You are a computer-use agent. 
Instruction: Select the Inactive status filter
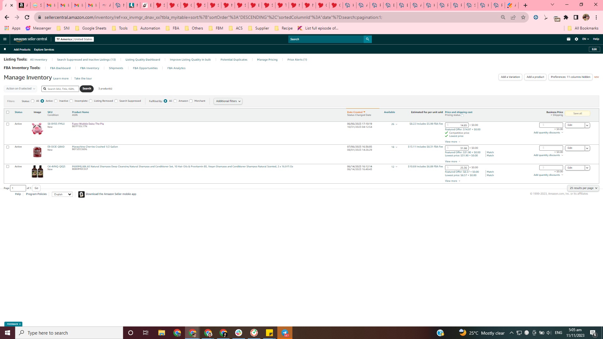(56, 101)
